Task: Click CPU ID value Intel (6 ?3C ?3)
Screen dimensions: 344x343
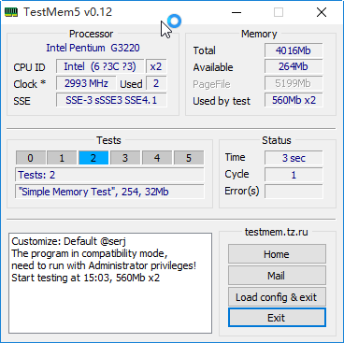Action: point(100,66)
